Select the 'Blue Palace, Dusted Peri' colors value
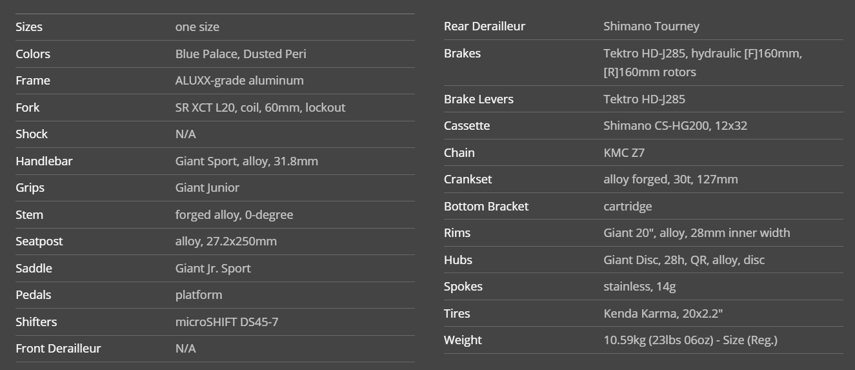This screenshot has height=370, width=855. click(x=241, y=54)
